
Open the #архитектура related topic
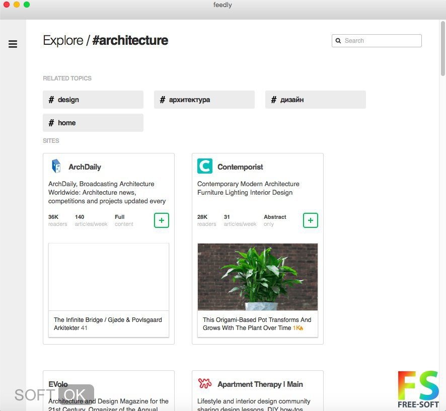coord(204,100)
